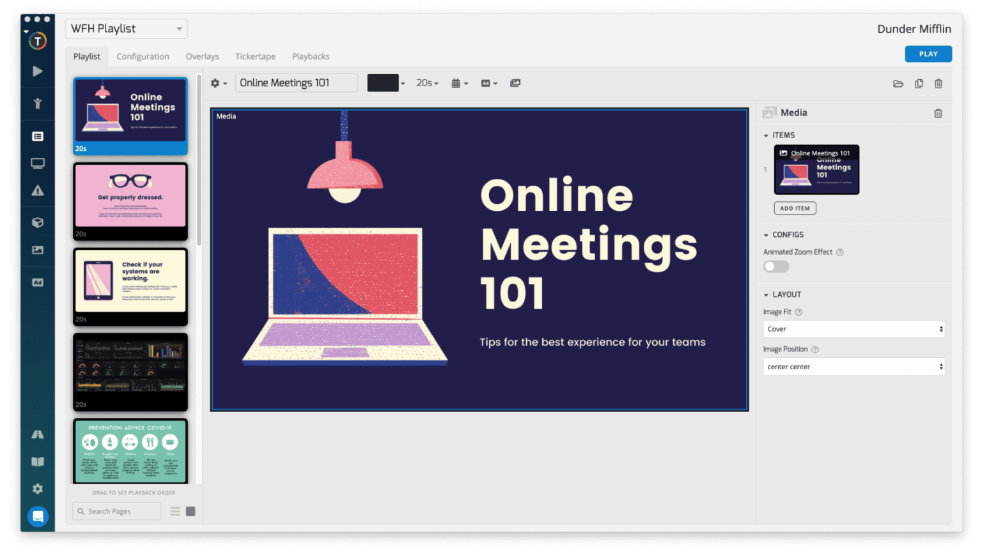Screen dimensions: 982x552
Task: Open the Image Fit dropdown set to Cover
Action: pyautogui.click(x=853, y=328)
